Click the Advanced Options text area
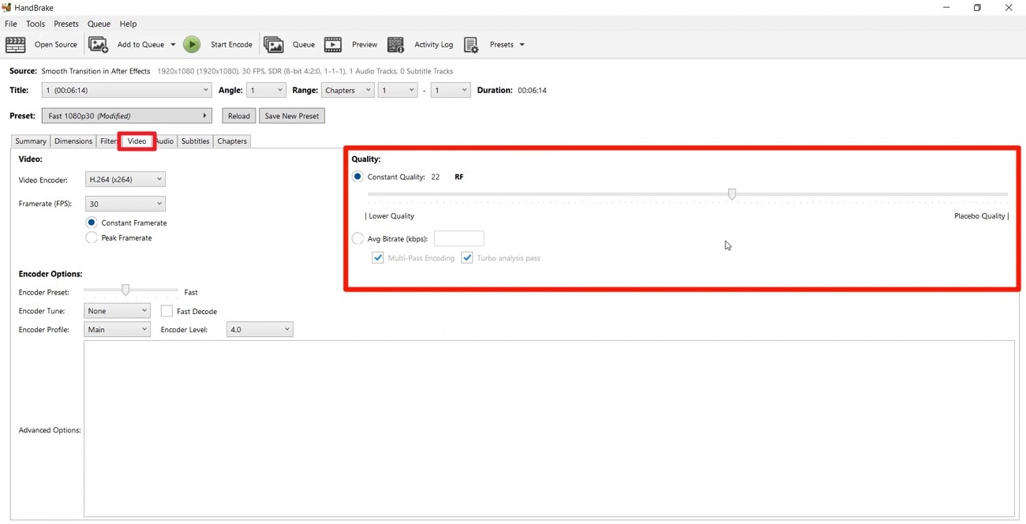 (x=549, y=429)
